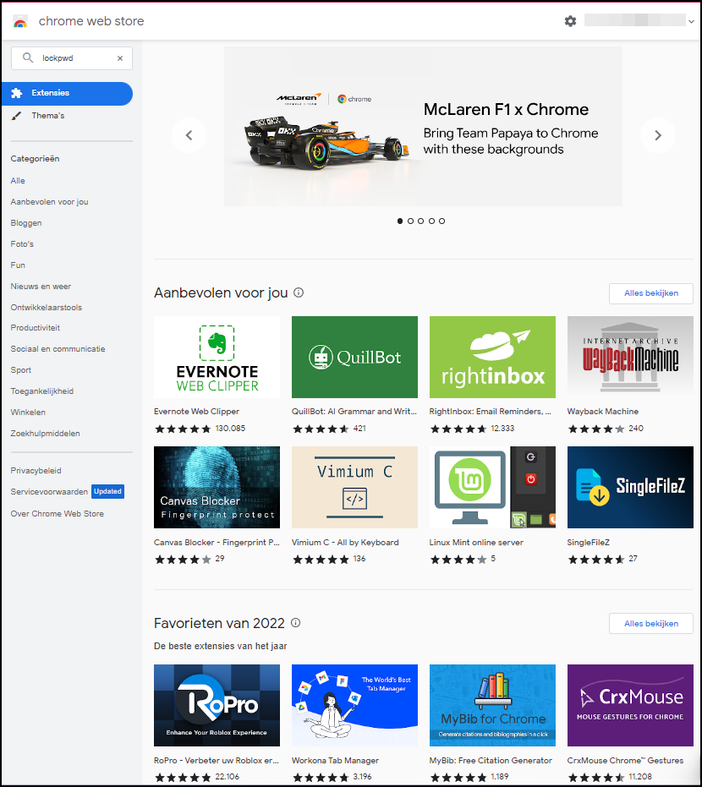
Task: Choose the Foto's category
Action: point(22,244)
